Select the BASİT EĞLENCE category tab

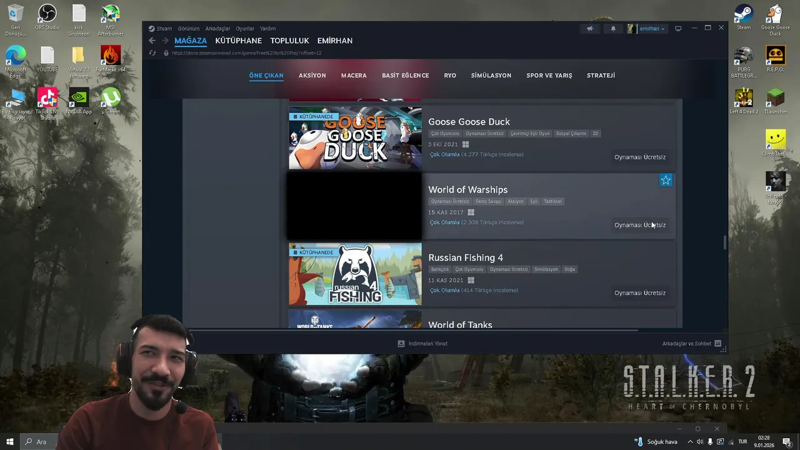coord(405,75)
